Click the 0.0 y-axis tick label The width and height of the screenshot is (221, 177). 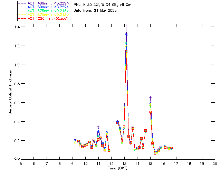pos(17,159)
